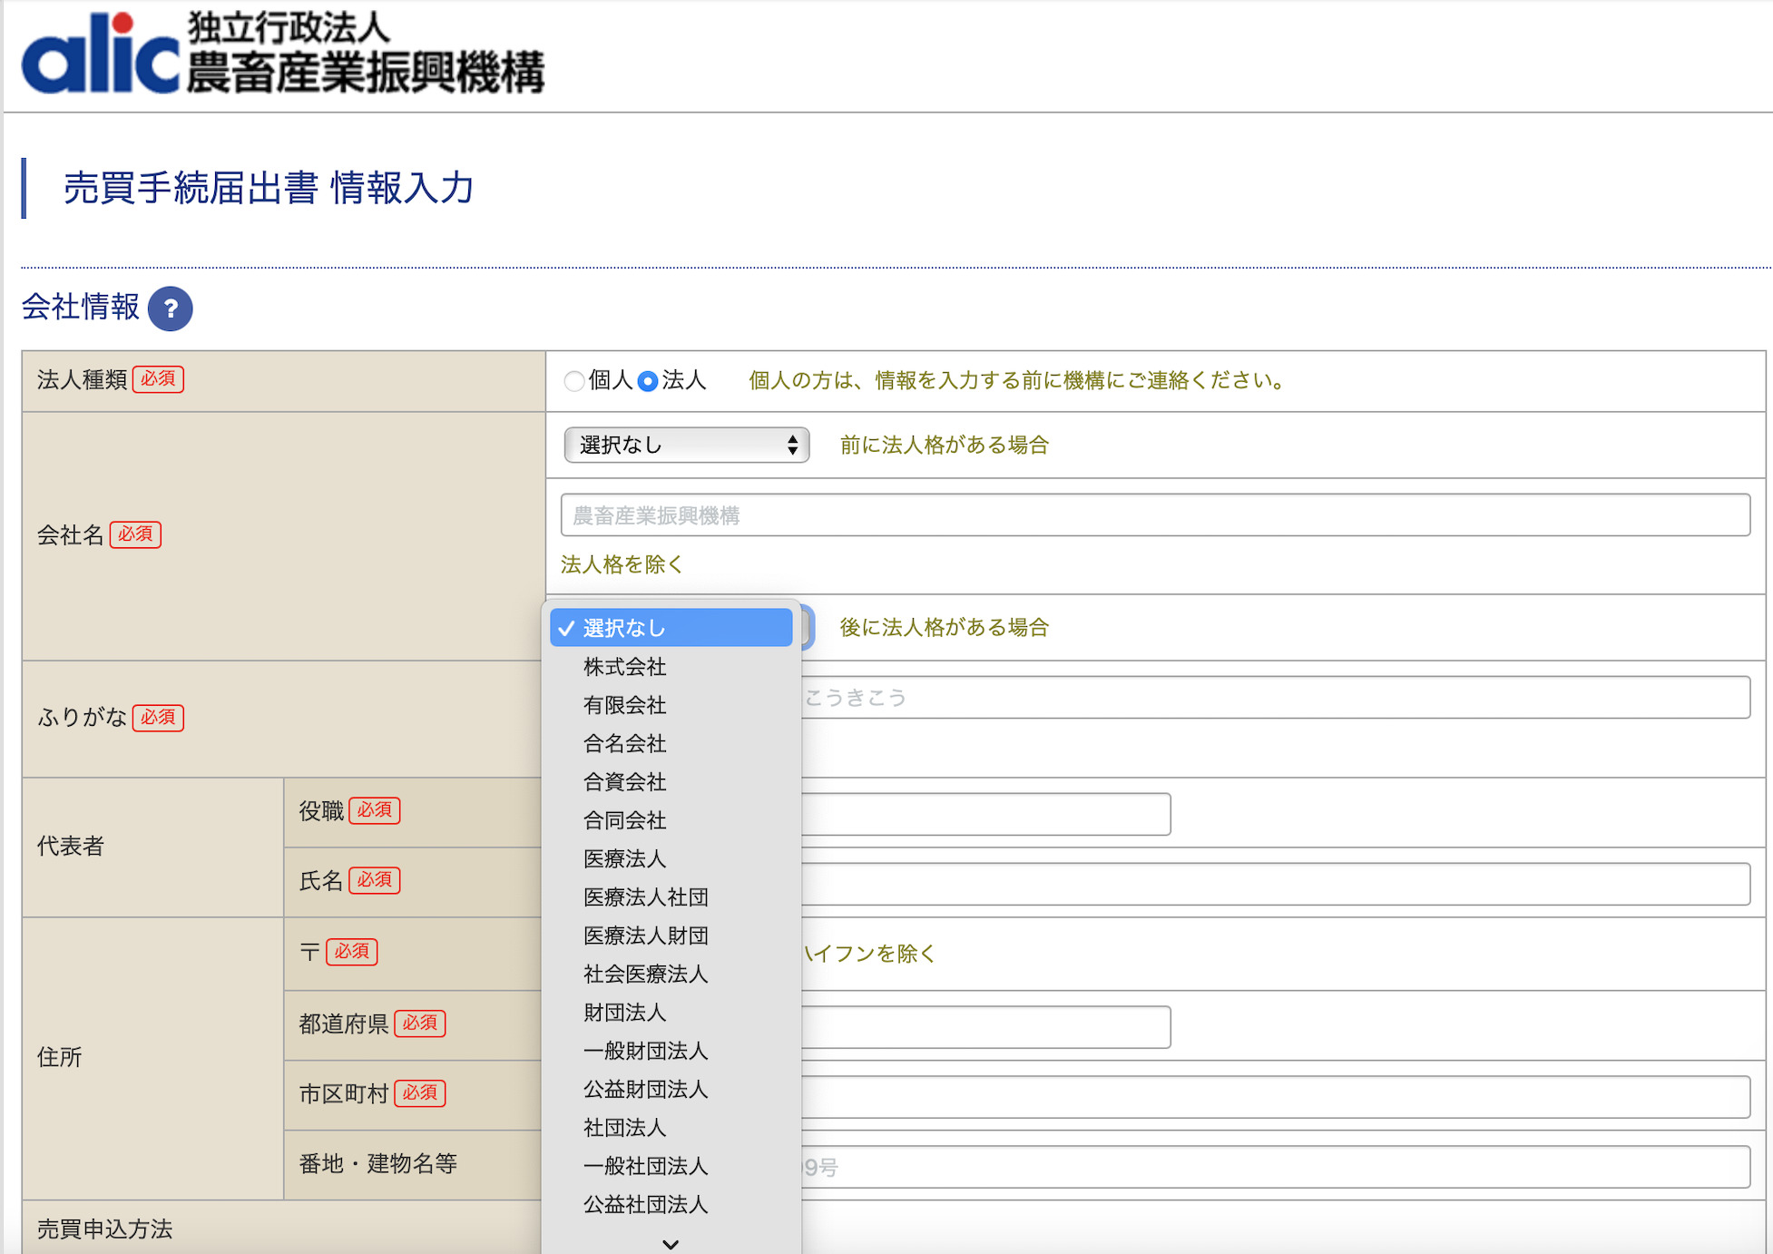Click the 後に法人格がある場合 note
1773x1254 pixels.
point(944,627)
